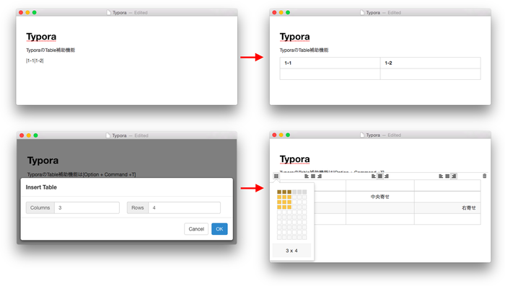The image size is (505, 286).
Task: Minimize the bottom-right Typora window
Action: (x=281, y=135)
